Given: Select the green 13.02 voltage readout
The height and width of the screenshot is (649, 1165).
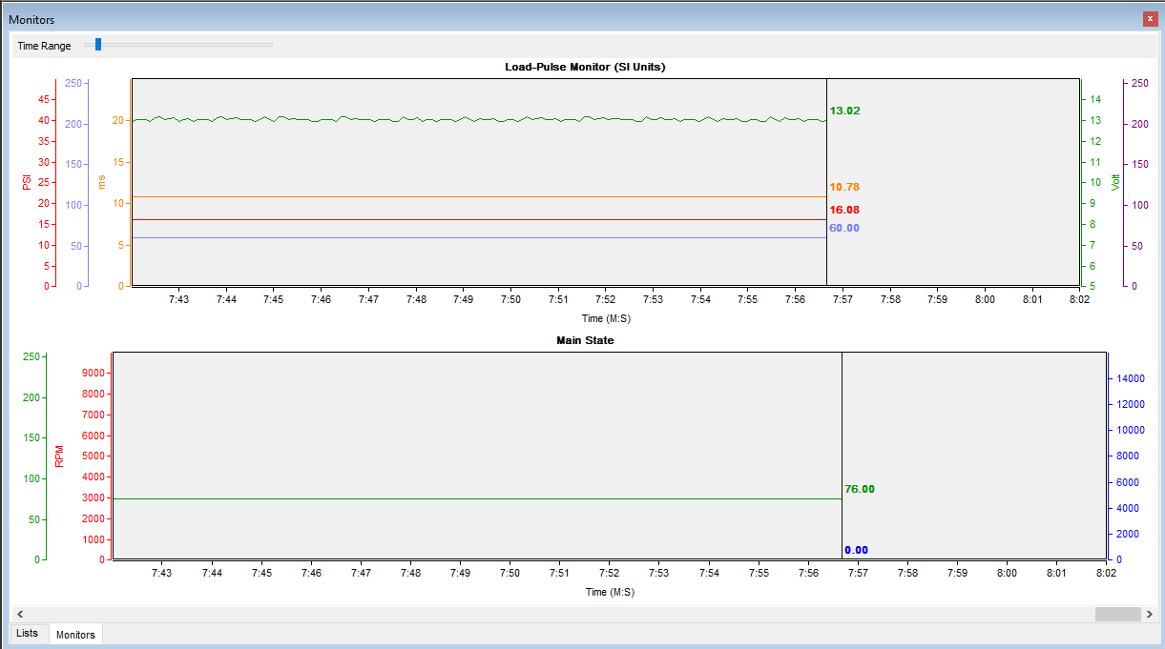Looking at the screenshot, I should tap(844, 111).
